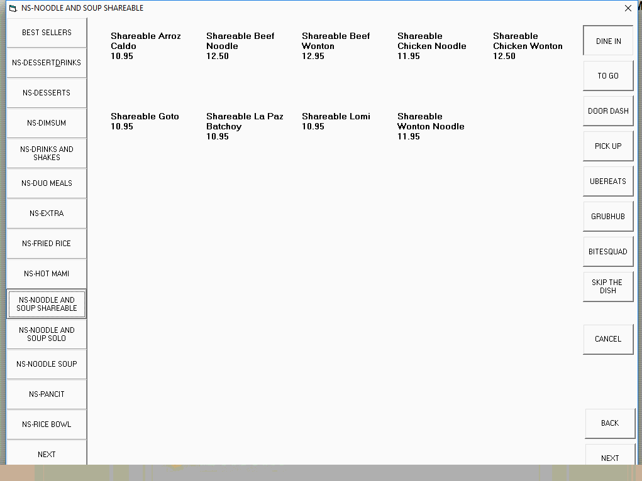Image resolution: width=642 pixels, height=481 pixels.
Task: Select the NS-DRINKS AND SHAKES category
Action: [x=47, y=153]
